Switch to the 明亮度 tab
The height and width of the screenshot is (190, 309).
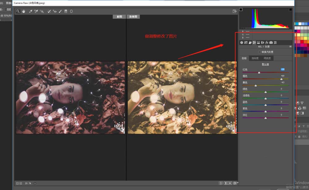pos(267,58)
